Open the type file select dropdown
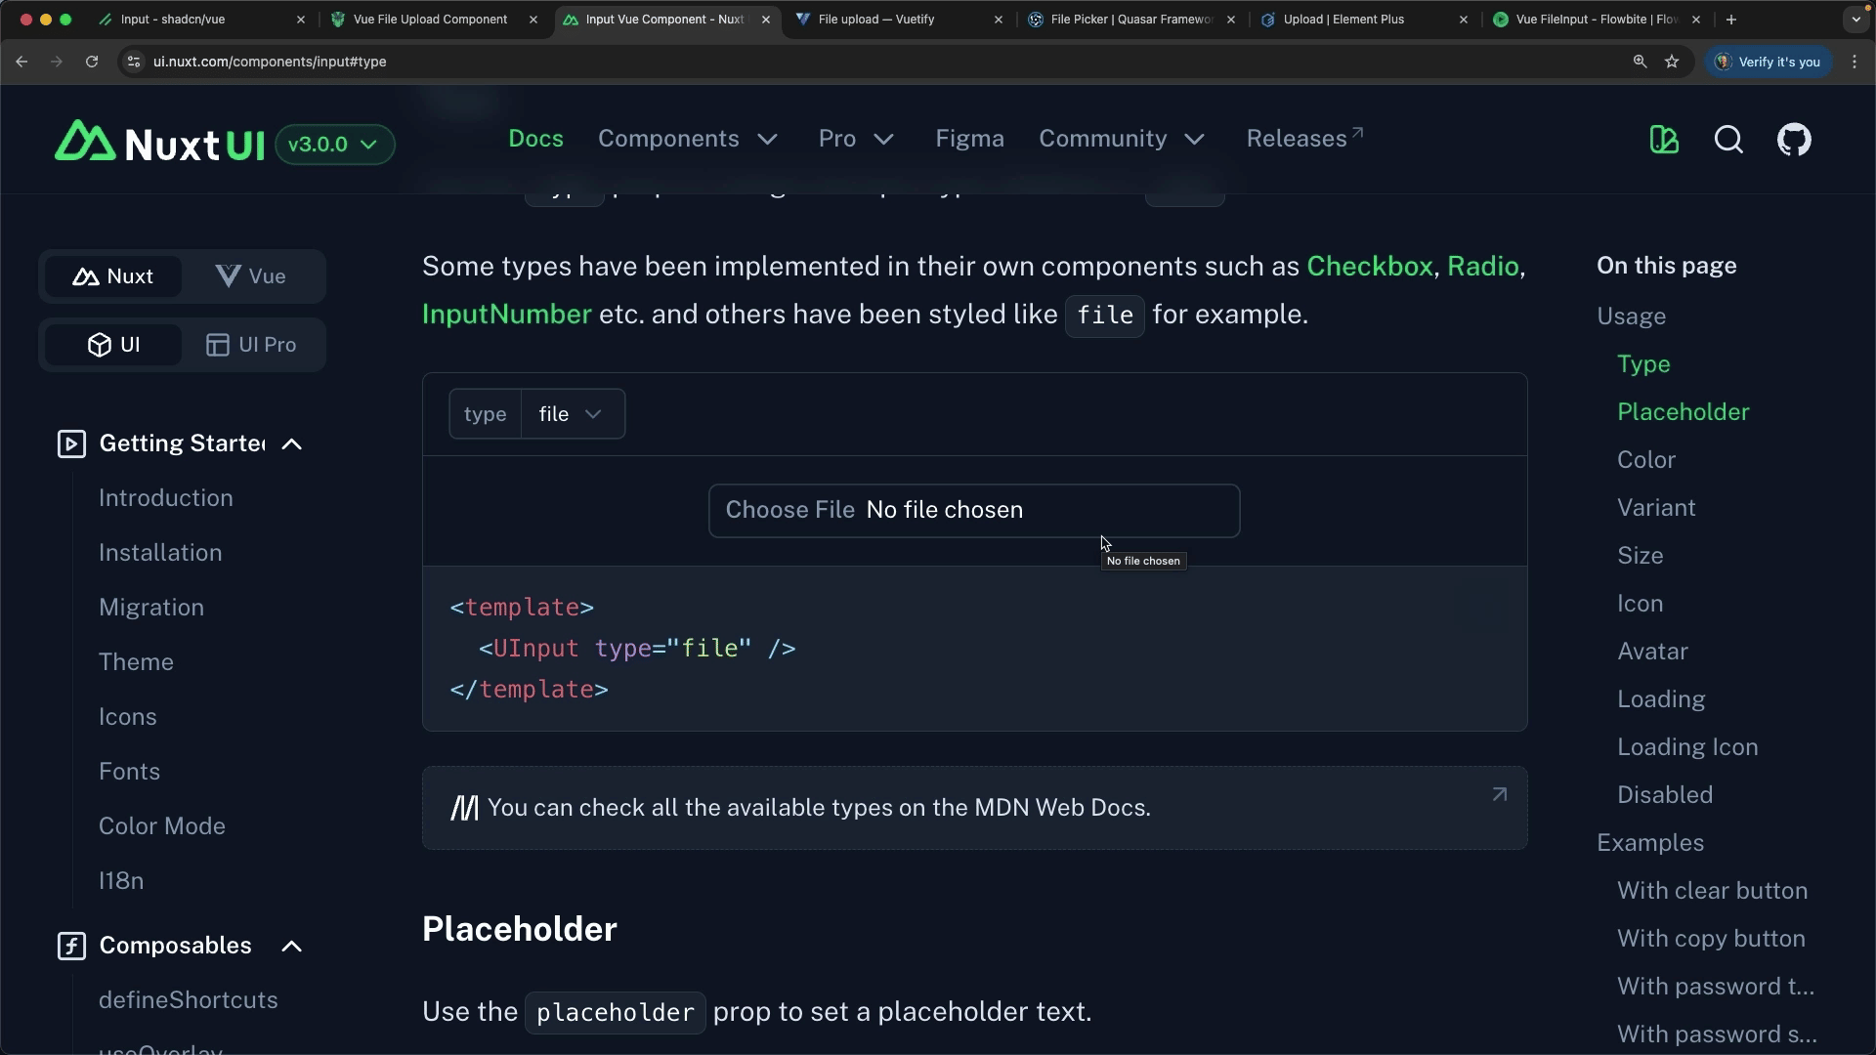1876x1055 pixels. pos(572,414)
